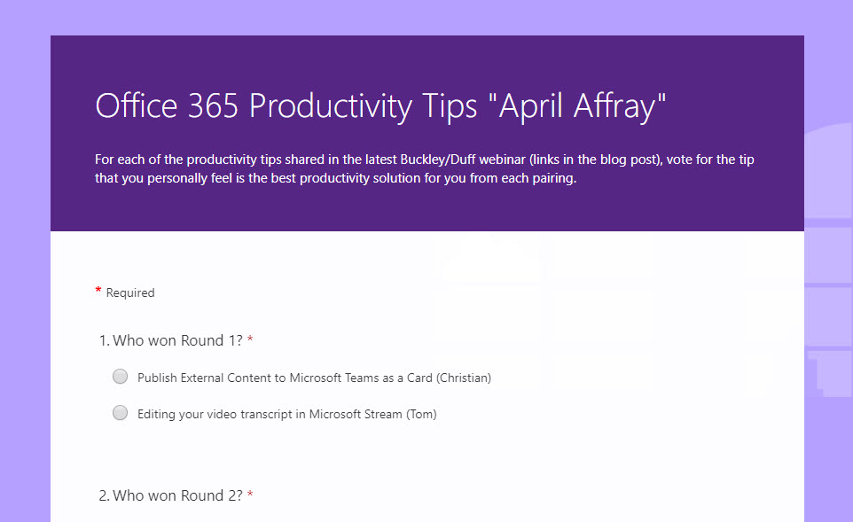Click the asterisk beside 'Who won Round 2?'
The image size is (853, 522).
(x=249, y=494)
